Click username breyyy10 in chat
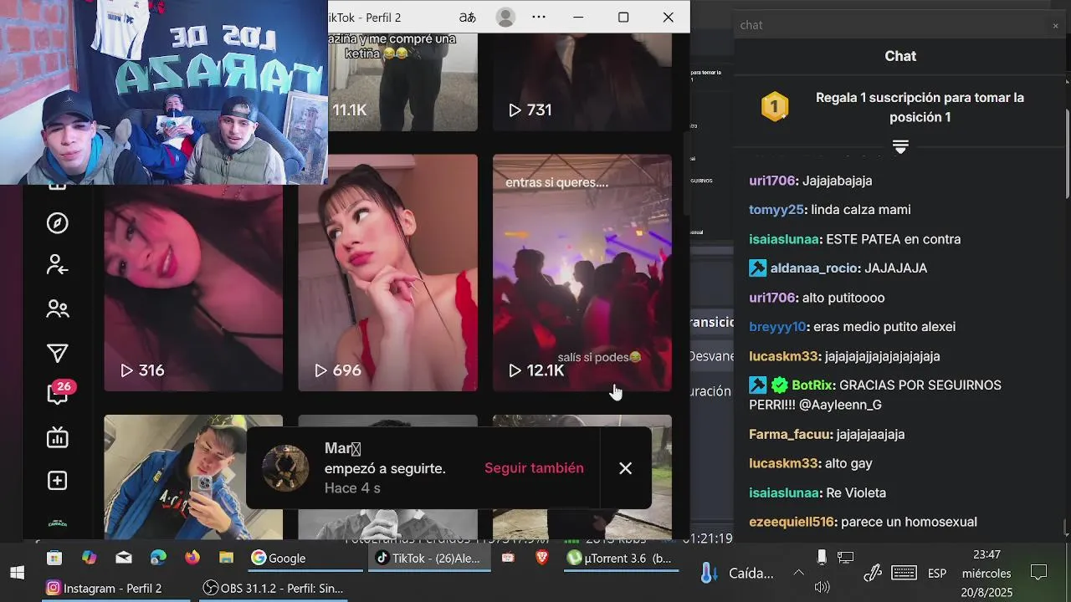The height and width of the screenshot is (602, 1071). click(777, 327)
